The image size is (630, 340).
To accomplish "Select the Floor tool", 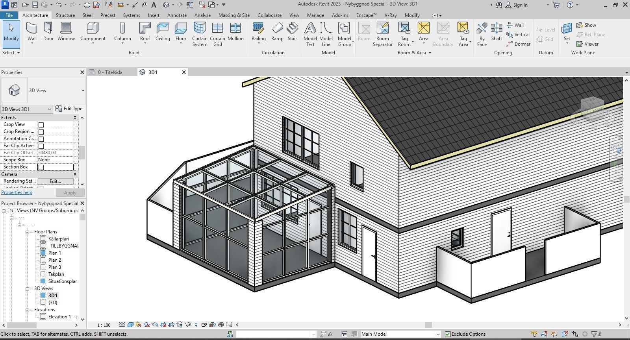I will click(x=181, y=32).
